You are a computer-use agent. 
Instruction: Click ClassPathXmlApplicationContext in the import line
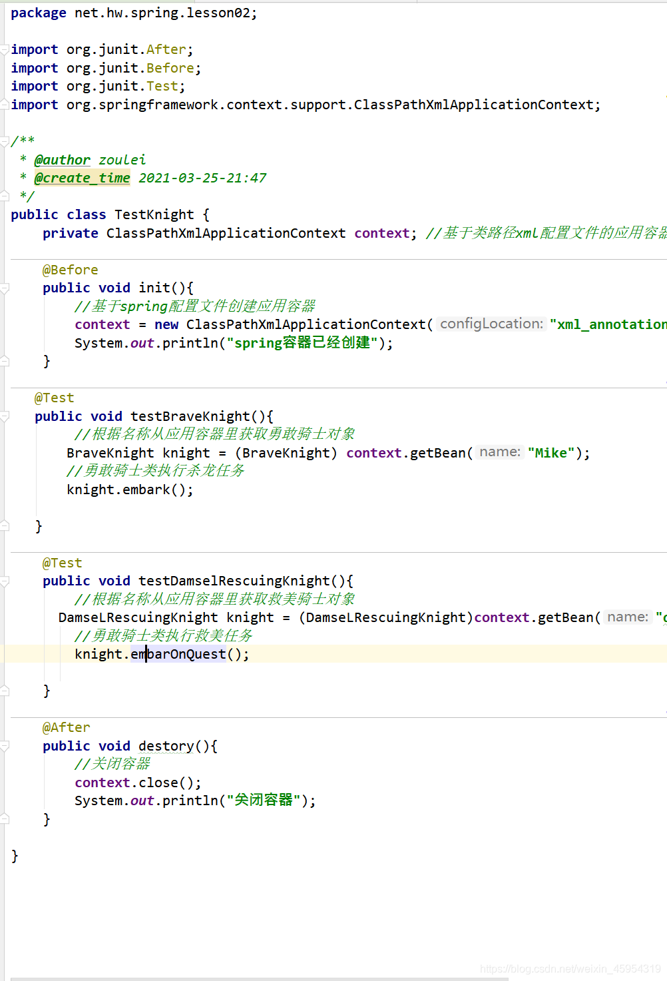click(474, 105)
